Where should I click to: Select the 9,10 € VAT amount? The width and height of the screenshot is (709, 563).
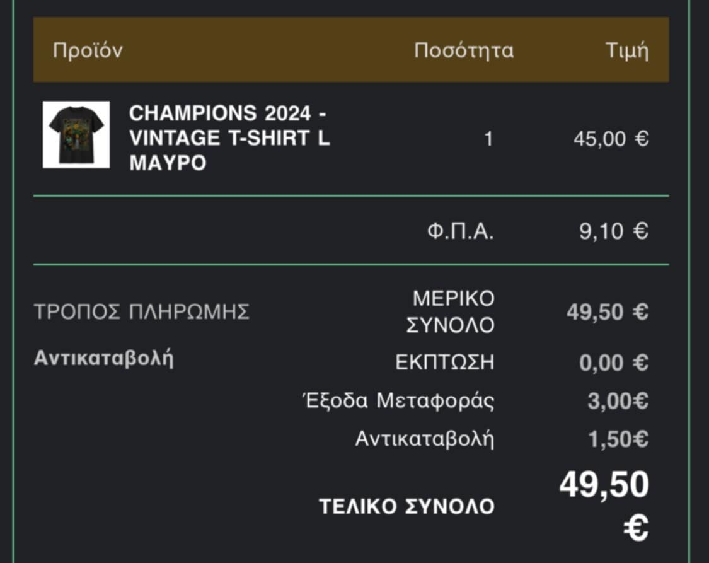coord(614,232)
